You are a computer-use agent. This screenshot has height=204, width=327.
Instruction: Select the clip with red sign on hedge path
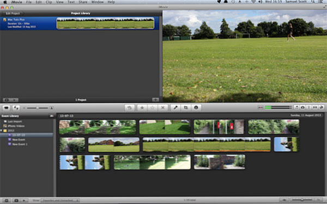[219, 127]
